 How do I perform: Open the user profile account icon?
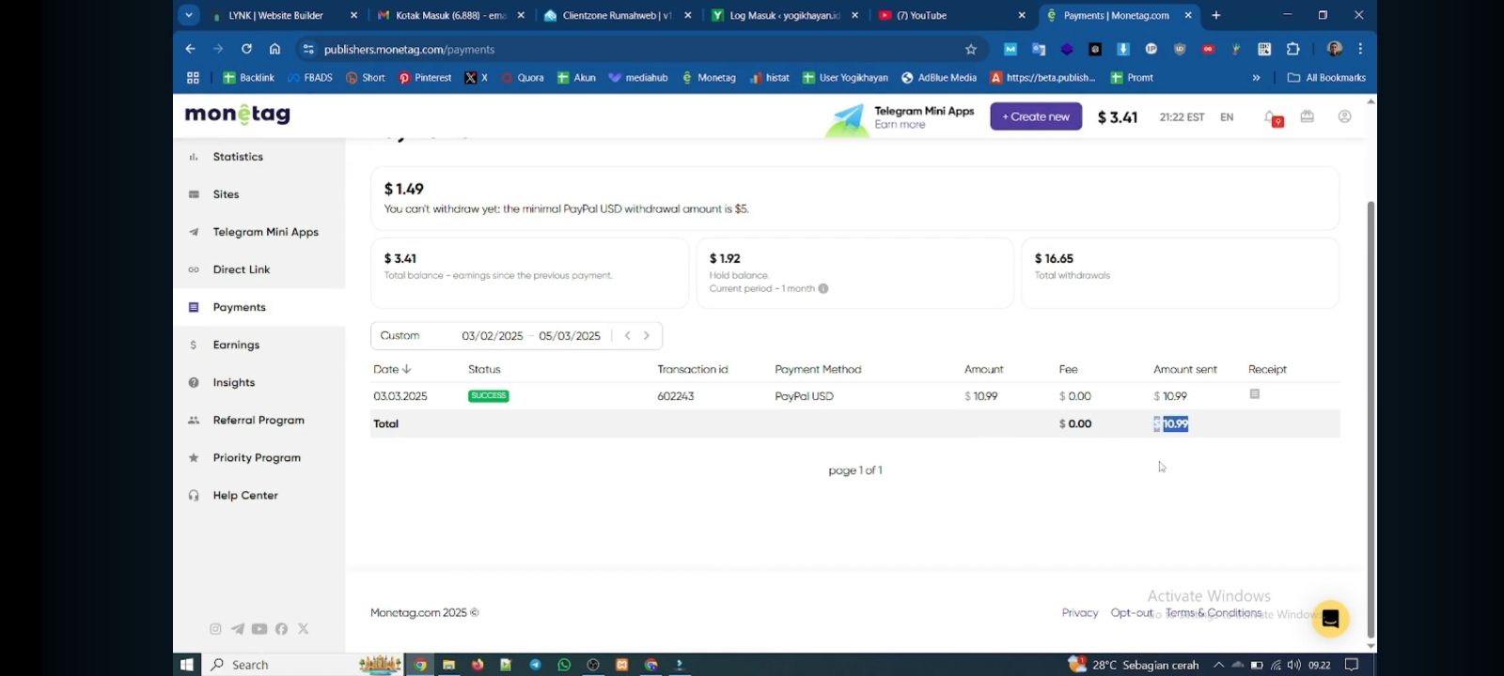(x=1344, y=116)
